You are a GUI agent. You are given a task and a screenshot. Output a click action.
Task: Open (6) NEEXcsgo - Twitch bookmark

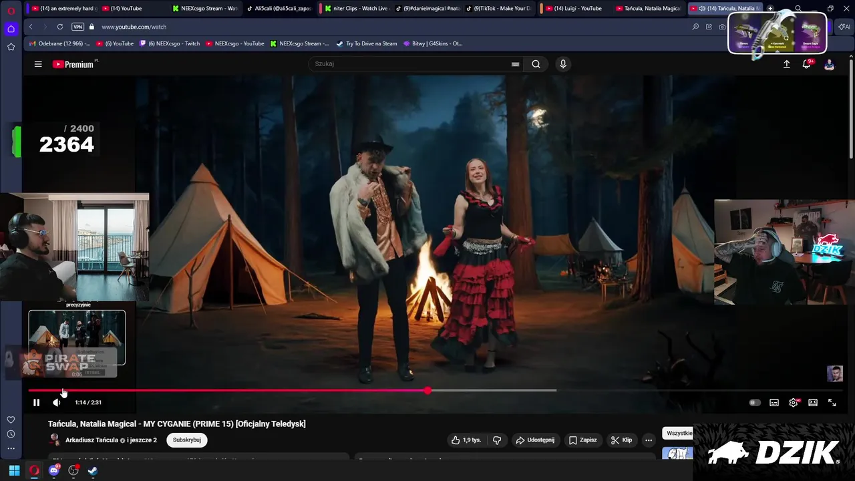tap(170, 43)
